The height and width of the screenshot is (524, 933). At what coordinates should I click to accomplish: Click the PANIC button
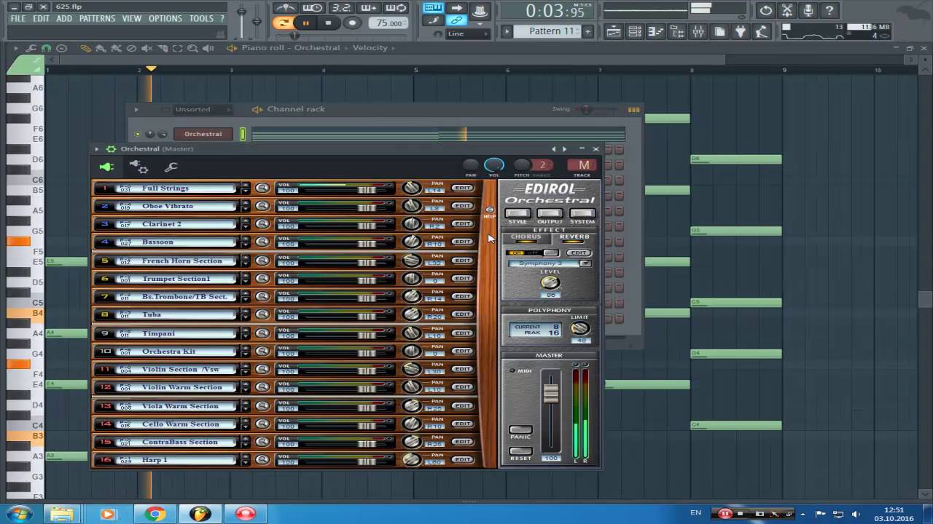520,430
